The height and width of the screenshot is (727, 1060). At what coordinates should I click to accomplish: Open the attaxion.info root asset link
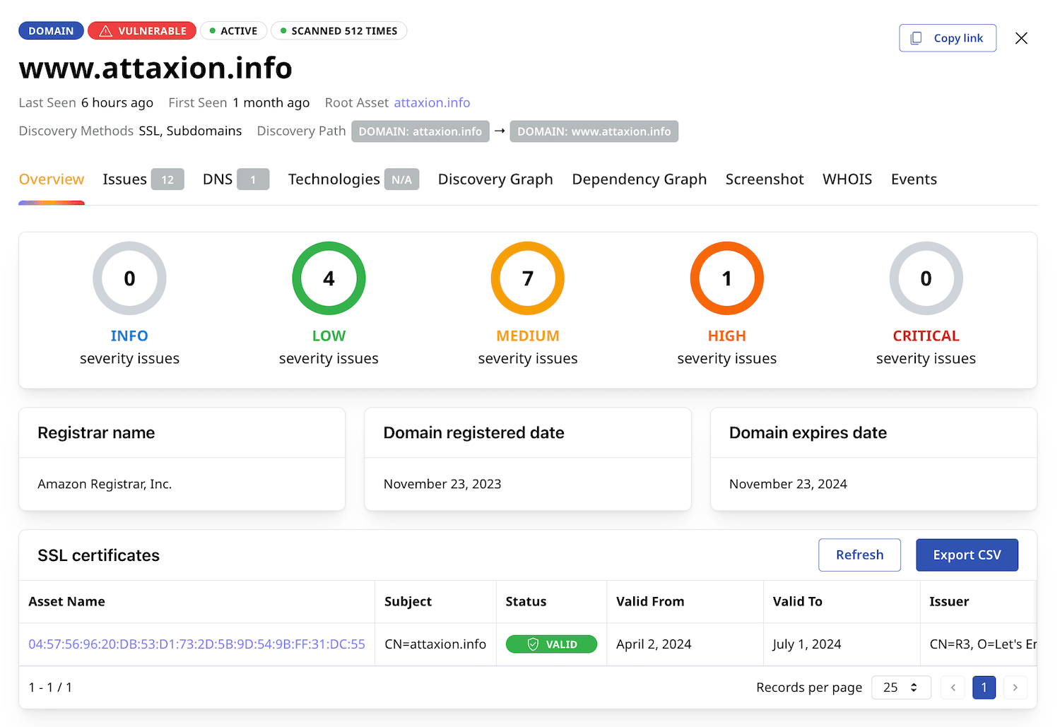coord(432,103)
